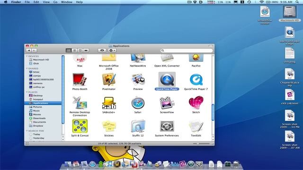Collapse the DEVICES sidebar section
This screenshot has width=303, height=170.
(27, 56)
